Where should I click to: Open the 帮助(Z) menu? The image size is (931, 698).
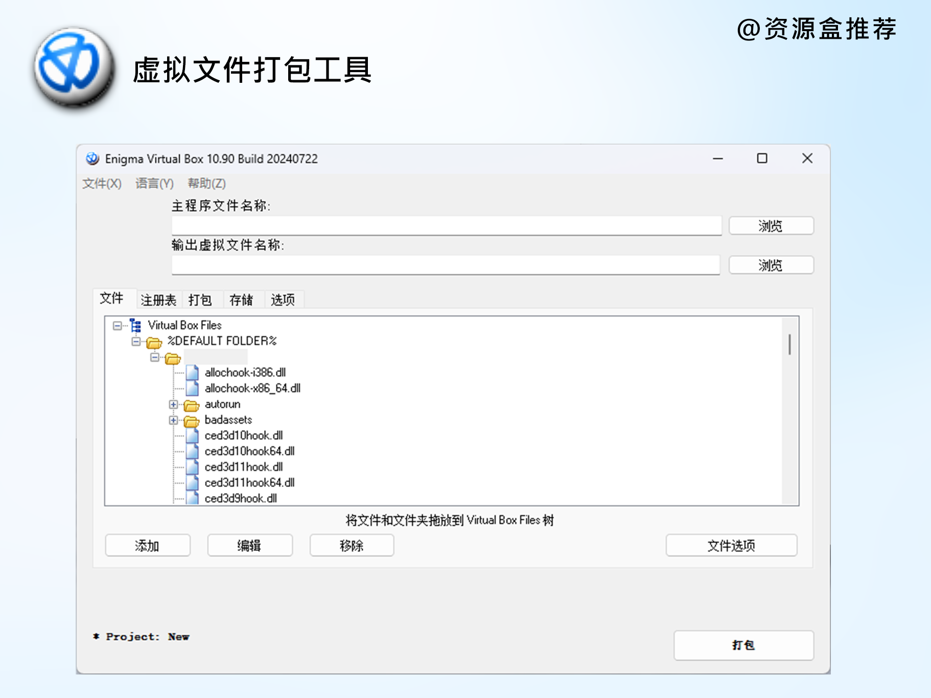[206, 183]
